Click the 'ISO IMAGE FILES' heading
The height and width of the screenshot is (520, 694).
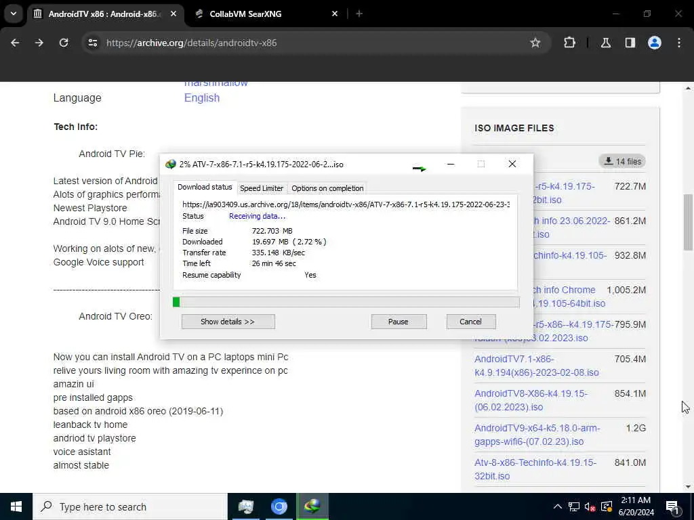(x=514, y=128)
